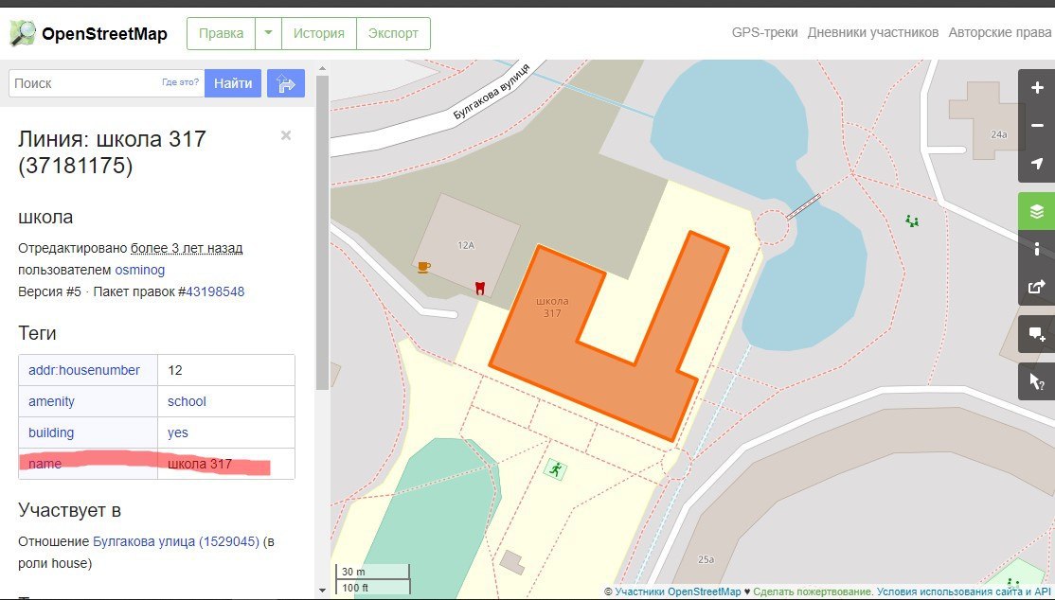This screenshot has height=600, width=1055.
Task: Open user osminog's profile
Action: click(x=140, y=270)
